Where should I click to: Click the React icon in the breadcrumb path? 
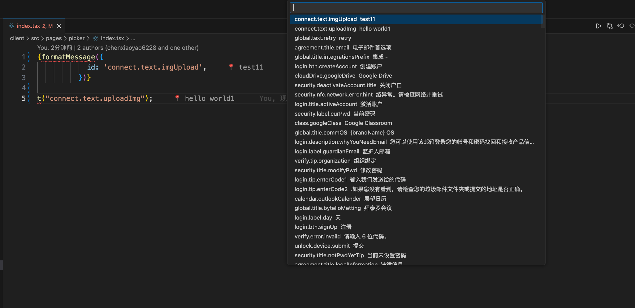coord(96,38)
